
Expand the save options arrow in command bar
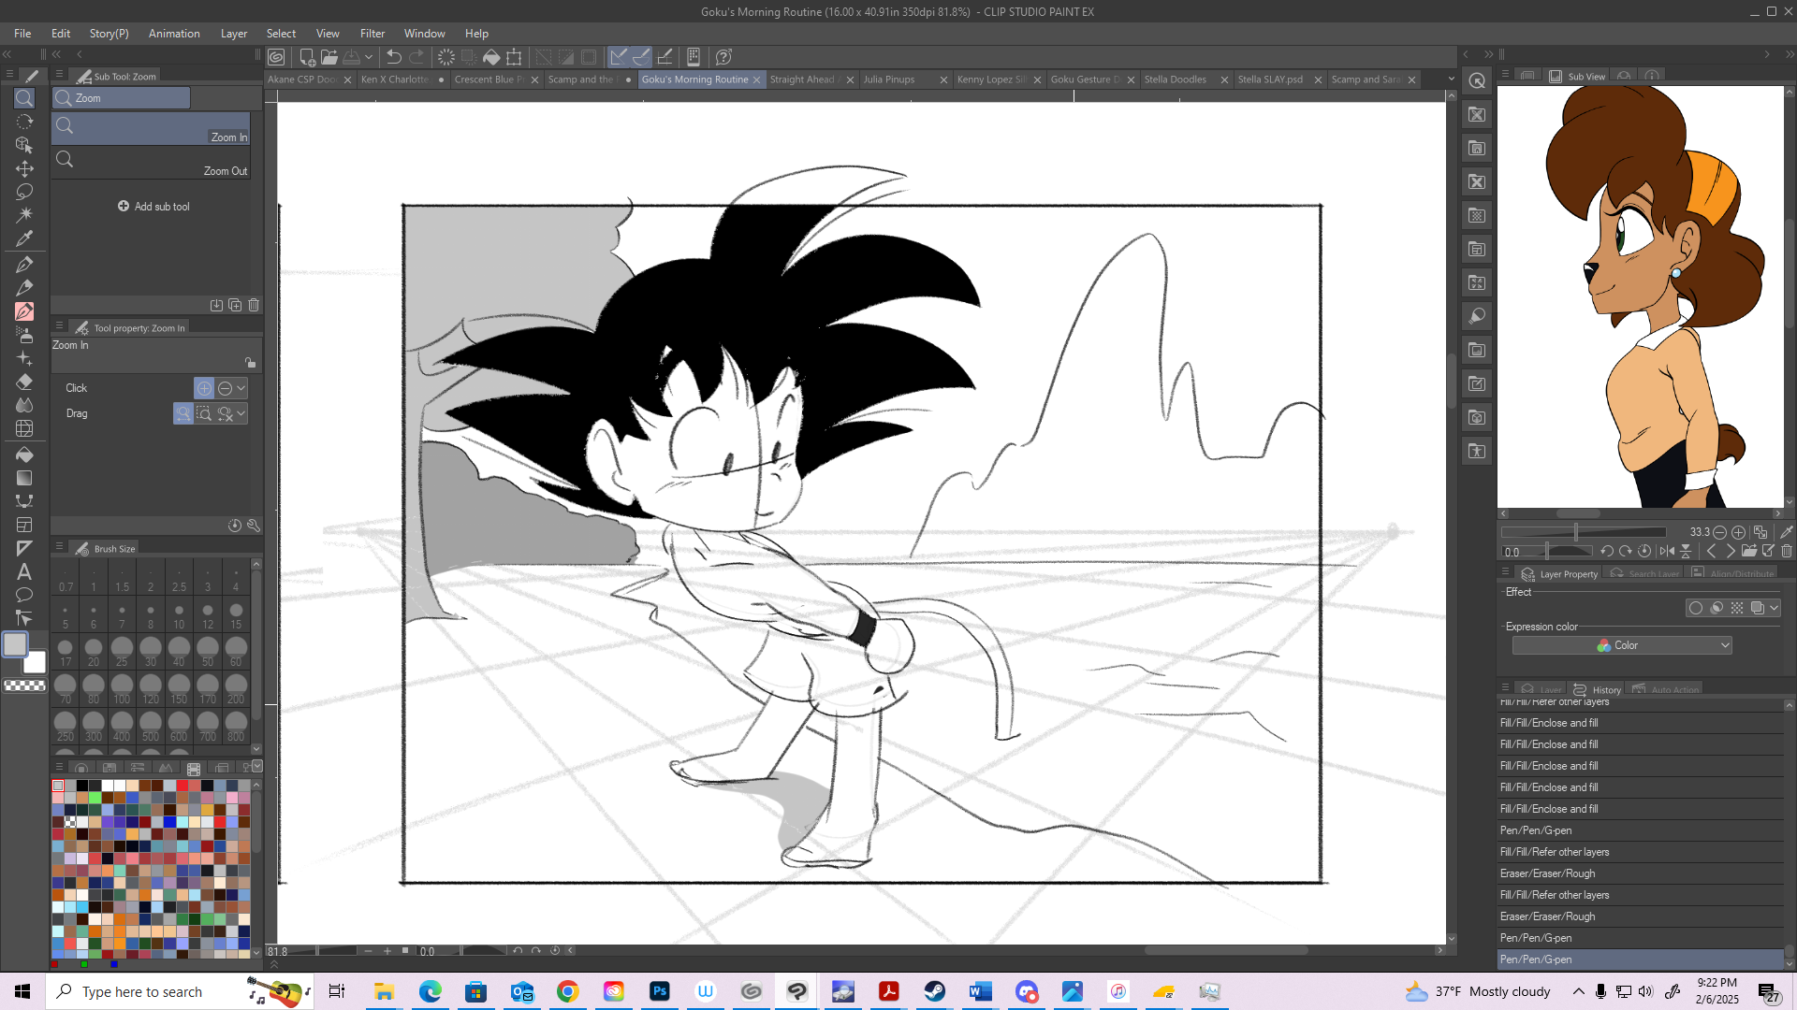click(x=369, y=57)
